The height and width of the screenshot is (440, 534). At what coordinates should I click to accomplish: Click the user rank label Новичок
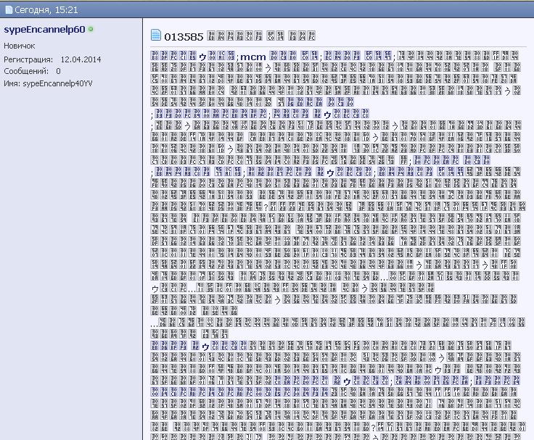pos(20,46)
